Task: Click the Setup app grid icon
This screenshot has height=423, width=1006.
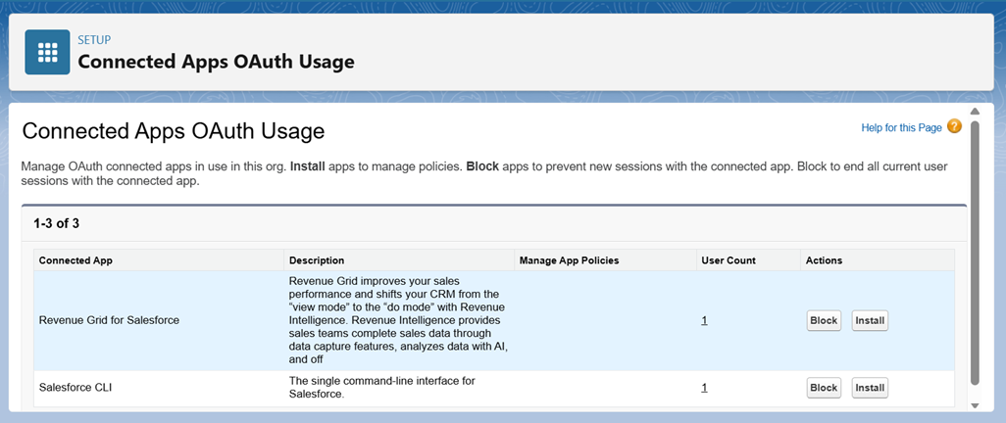Action: [47, 52]
